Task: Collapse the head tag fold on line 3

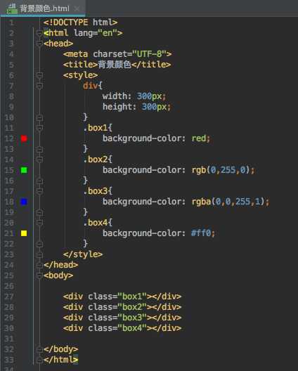Action: pos(40,44)
